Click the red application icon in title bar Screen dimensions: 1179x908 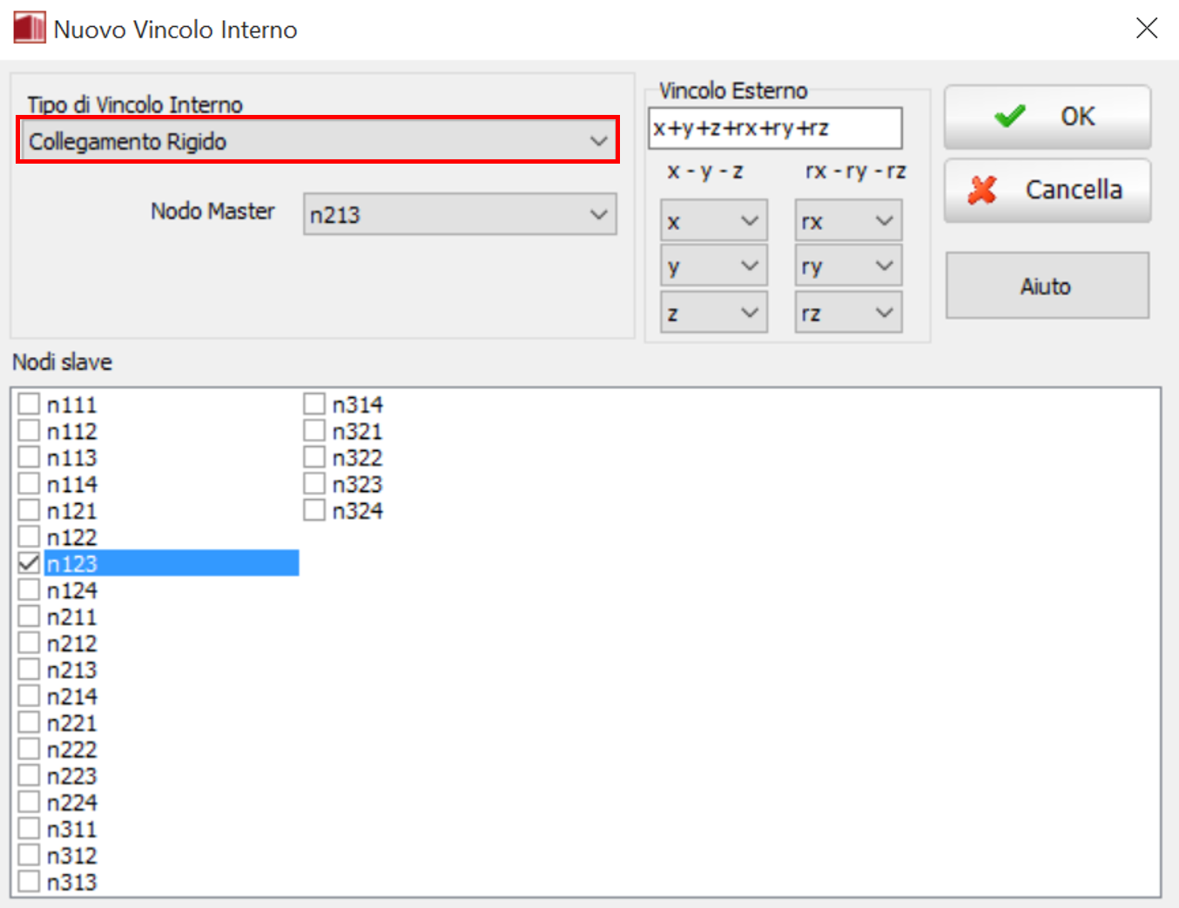[x=29, y=28]
